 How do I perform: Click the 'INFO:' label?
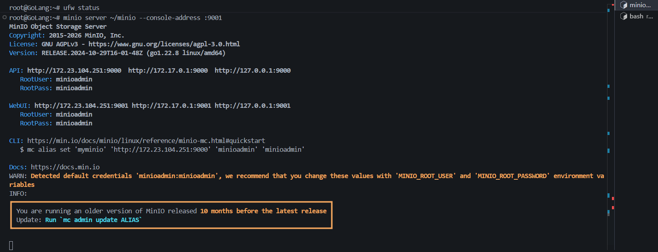(18, 194)
